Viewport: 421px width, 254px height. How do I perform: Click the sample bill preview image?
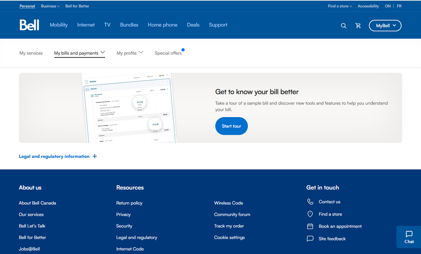click(129, 108)
